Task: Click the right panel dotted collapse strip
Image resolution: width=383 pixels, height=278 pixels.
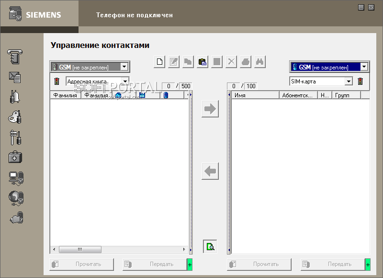Action: [x=229, y=173]
